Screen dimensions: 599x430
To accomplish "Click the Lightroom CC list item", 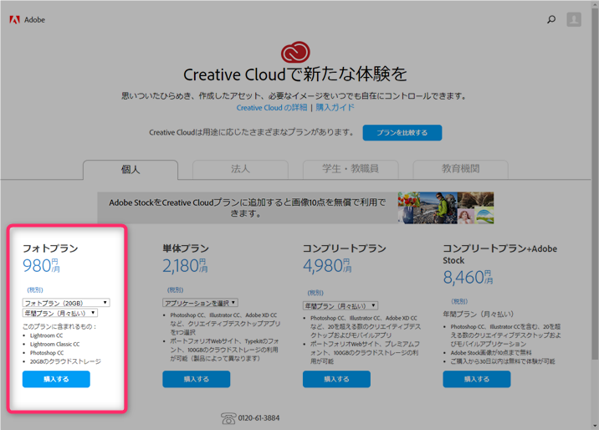I will point(47,335).
